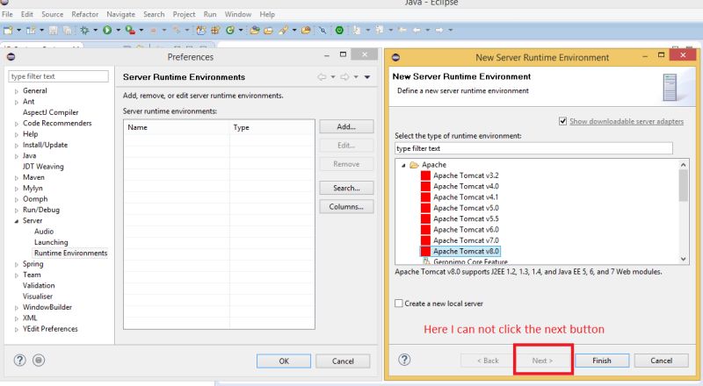Select Runtime Environments in preferences tree
Viewport: 703px width, 386px height.
[71, 253]
